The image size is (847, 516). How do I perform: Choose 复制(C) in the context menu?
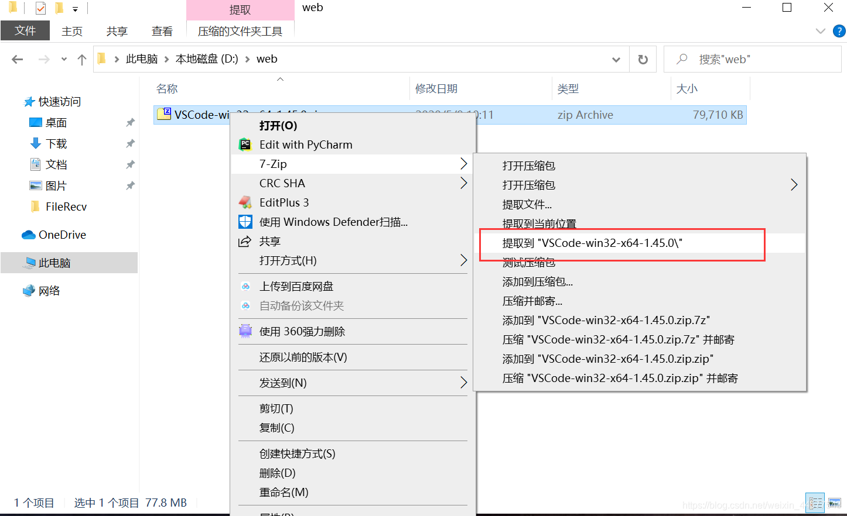(354, 428)
